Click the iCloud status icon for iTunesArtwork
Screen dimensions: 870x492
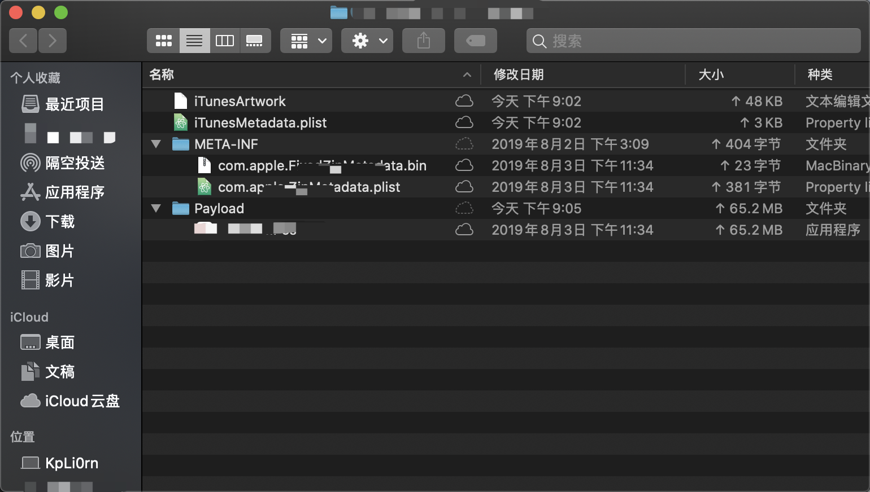[x=464, y=101]
